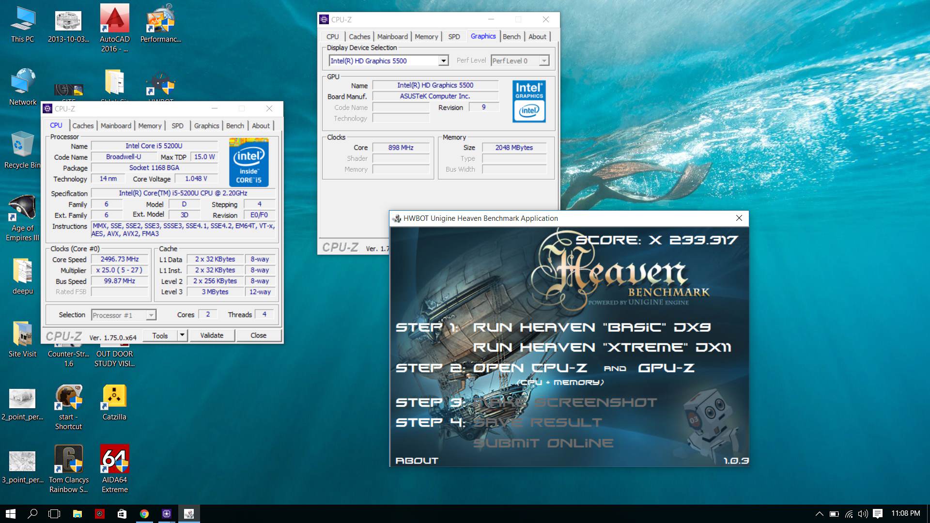Show hidden system tray icons
The image size is (930, 523).
click(x=819, y=514)
